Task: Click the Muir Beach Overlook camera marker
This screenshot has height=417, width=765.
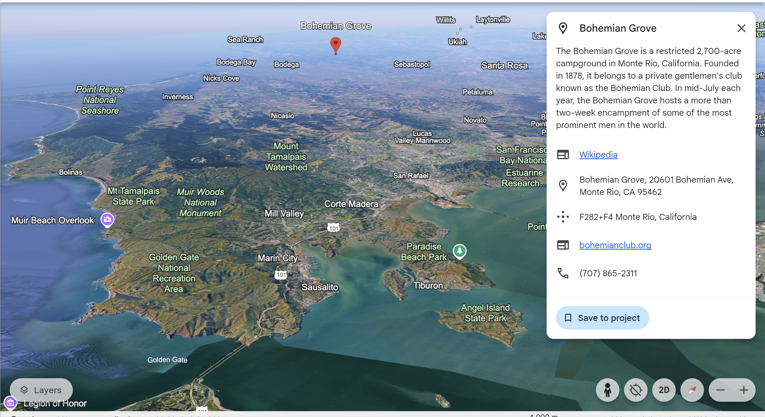Action: (107, 220)
